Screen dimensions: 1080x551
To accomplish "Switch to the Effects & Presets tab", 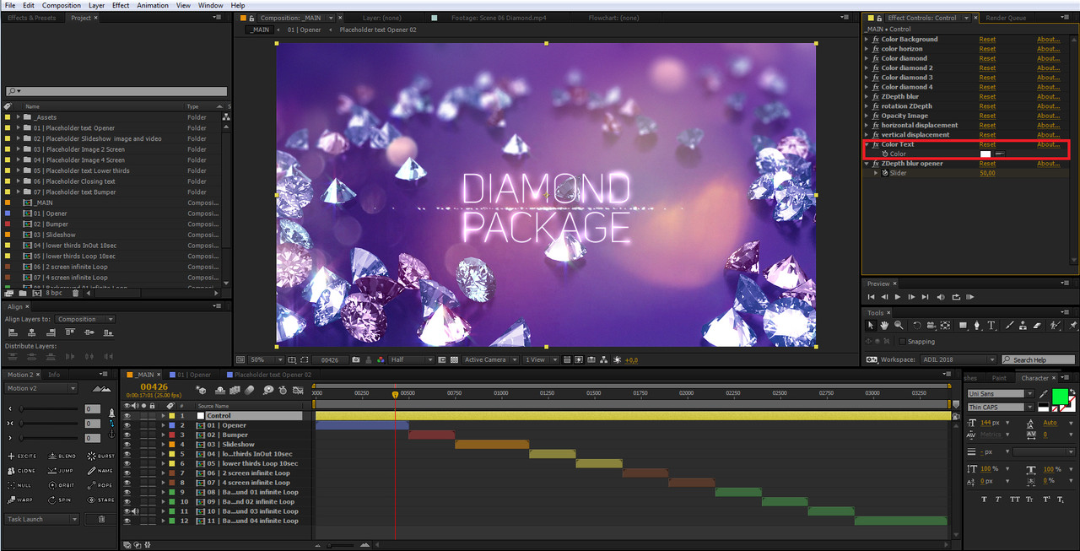I will (x=32, y=18).
